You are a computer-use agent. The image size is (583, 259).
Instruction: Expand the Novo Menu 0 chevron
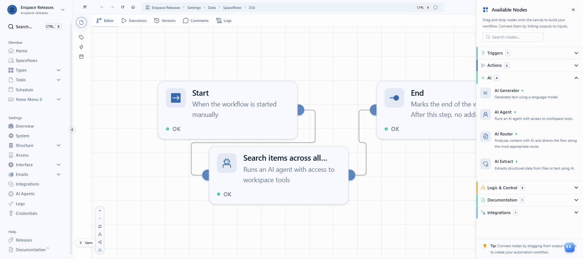coord(58,99)
